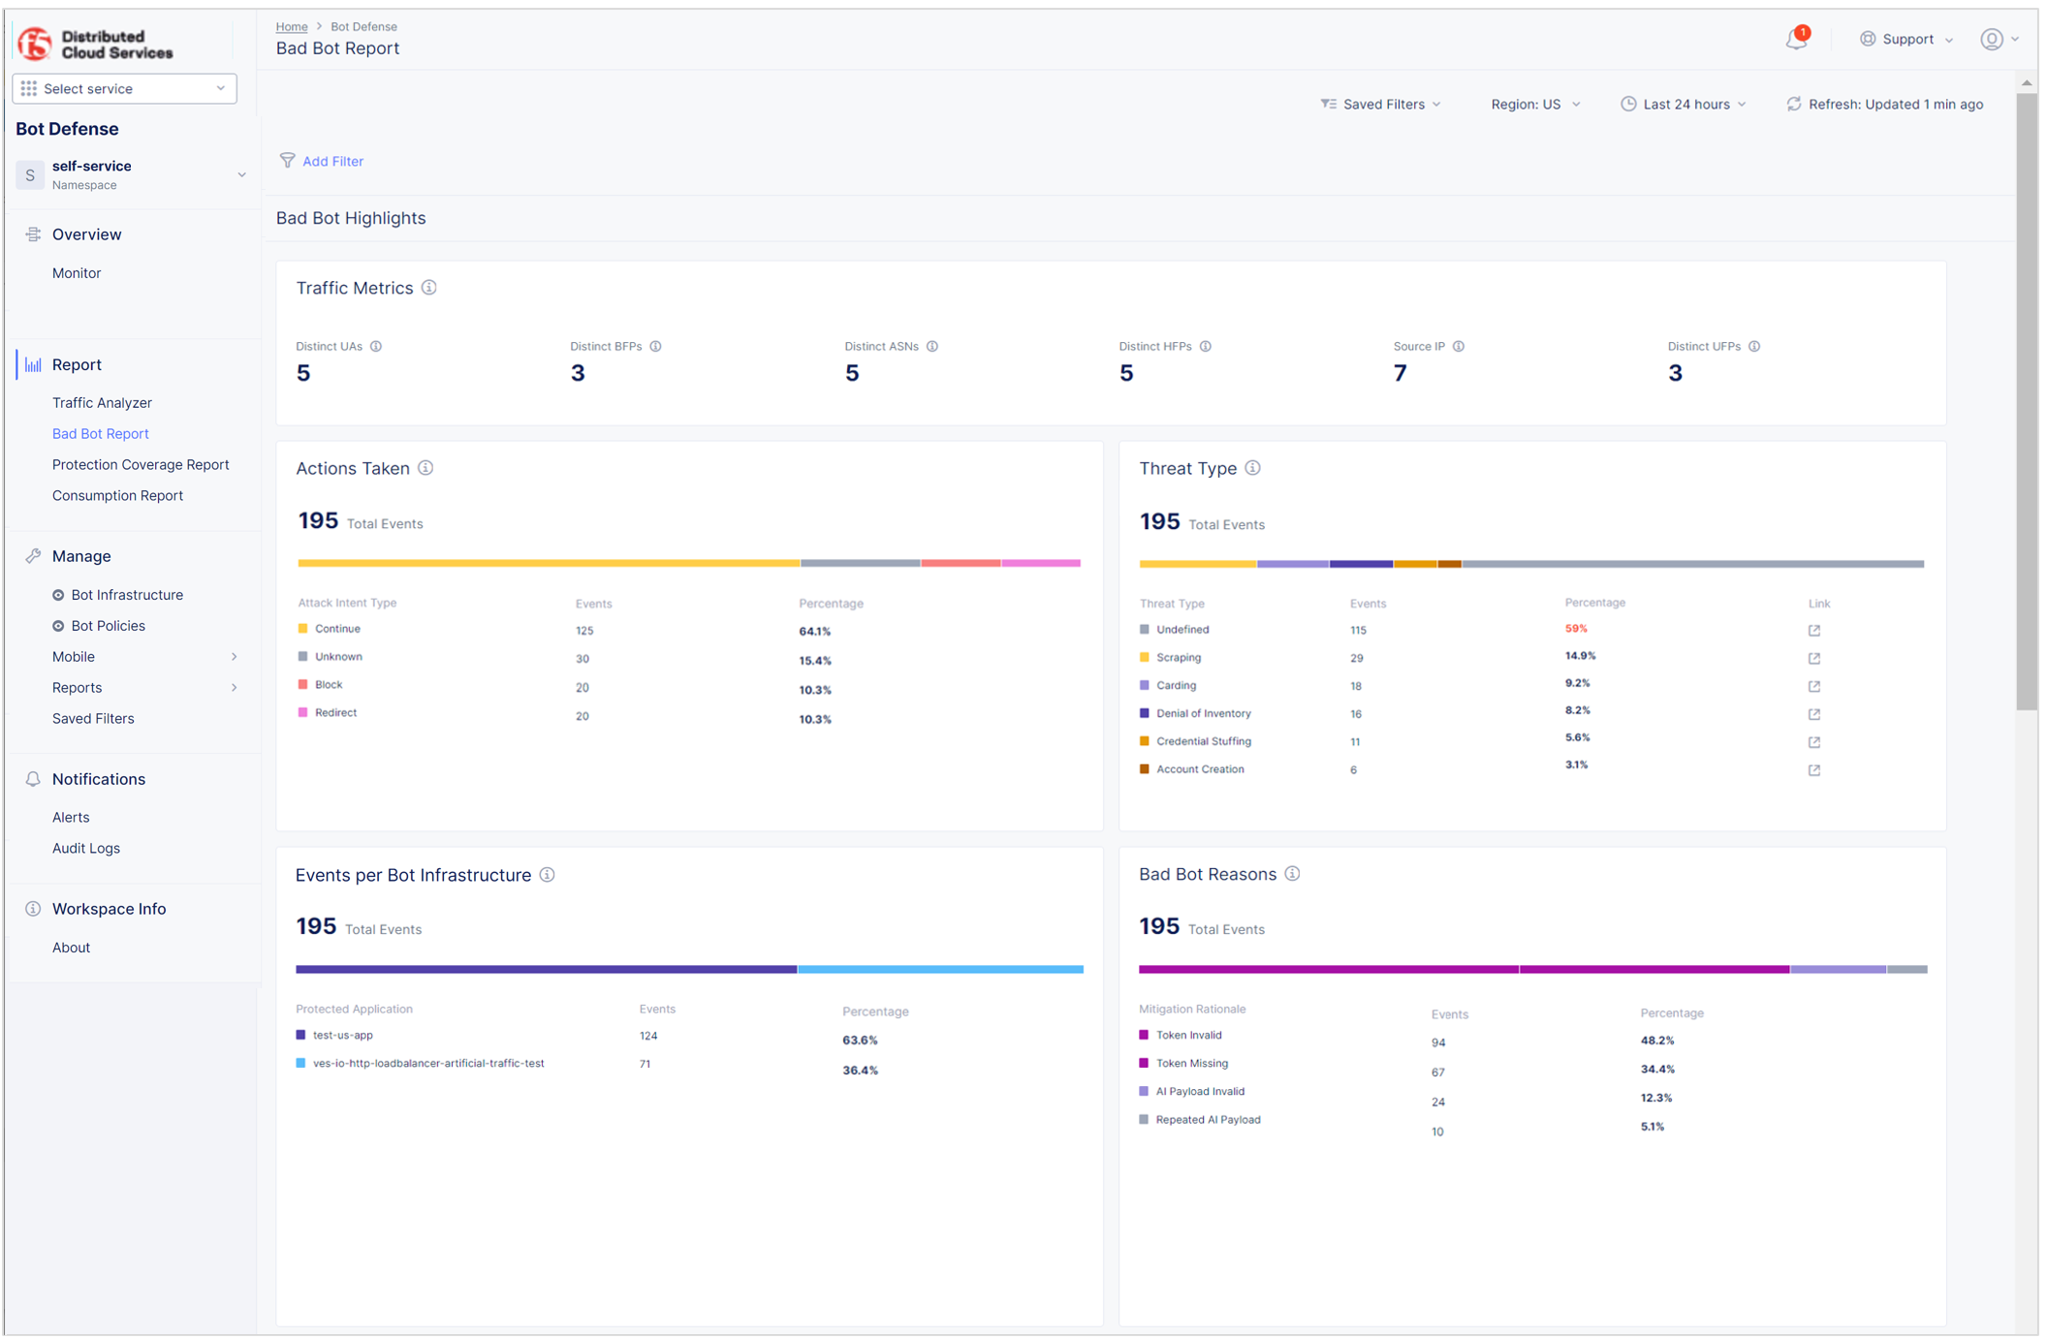The image size is (2047, 1339).
Task: Open the Scraping threat external link icon
Action: pos(1813,658)
